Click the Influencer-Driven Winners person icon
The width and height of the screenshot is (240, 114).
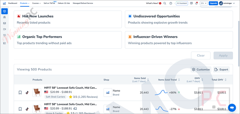click(x=130, y=37)
